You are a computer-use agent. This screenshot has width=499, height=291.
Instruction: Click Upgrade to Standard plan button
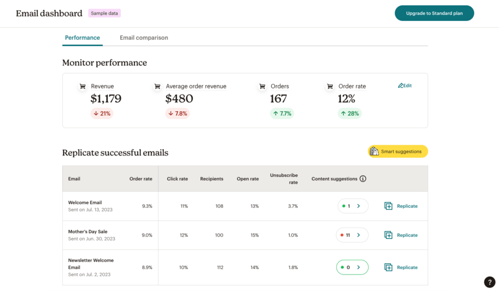(434, 13)
